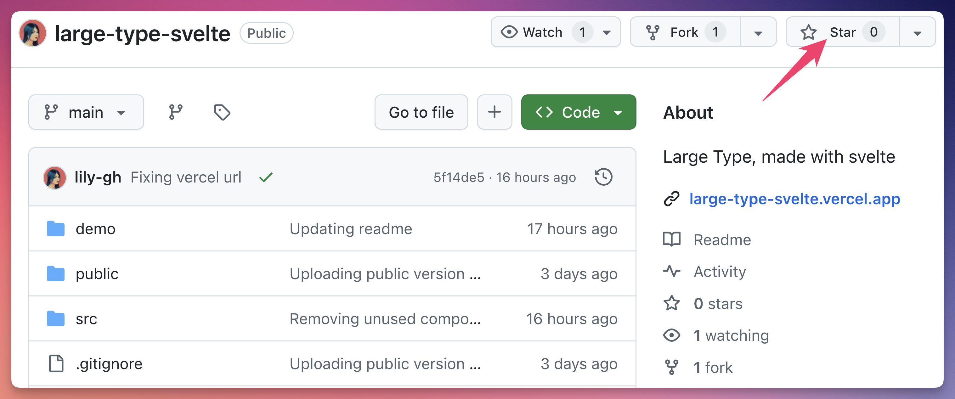Click the .gitignore file icon

click(56, 363)
